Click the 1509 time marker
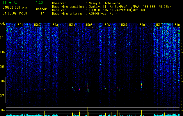The height and width of the screenshot is (116, 183). [x=159, y=25]
